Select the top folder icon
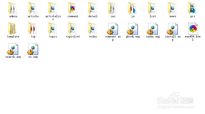205x114 pixels. coord(33,29)
